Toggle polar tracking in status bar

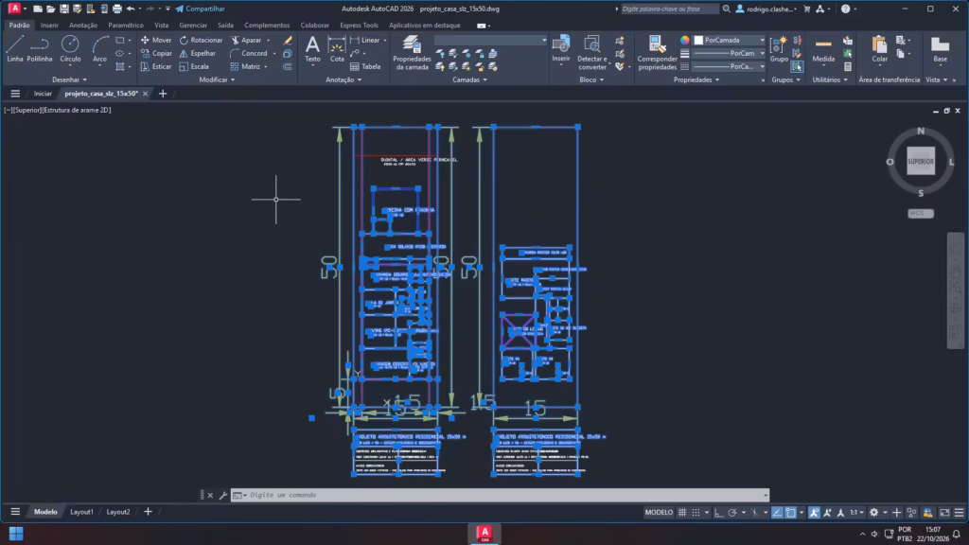coord(732,512)
